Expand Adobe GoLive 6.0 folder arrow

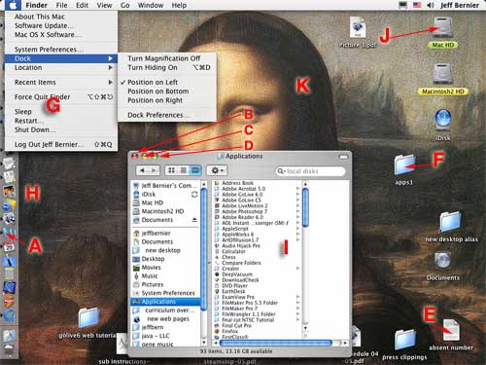297,195
